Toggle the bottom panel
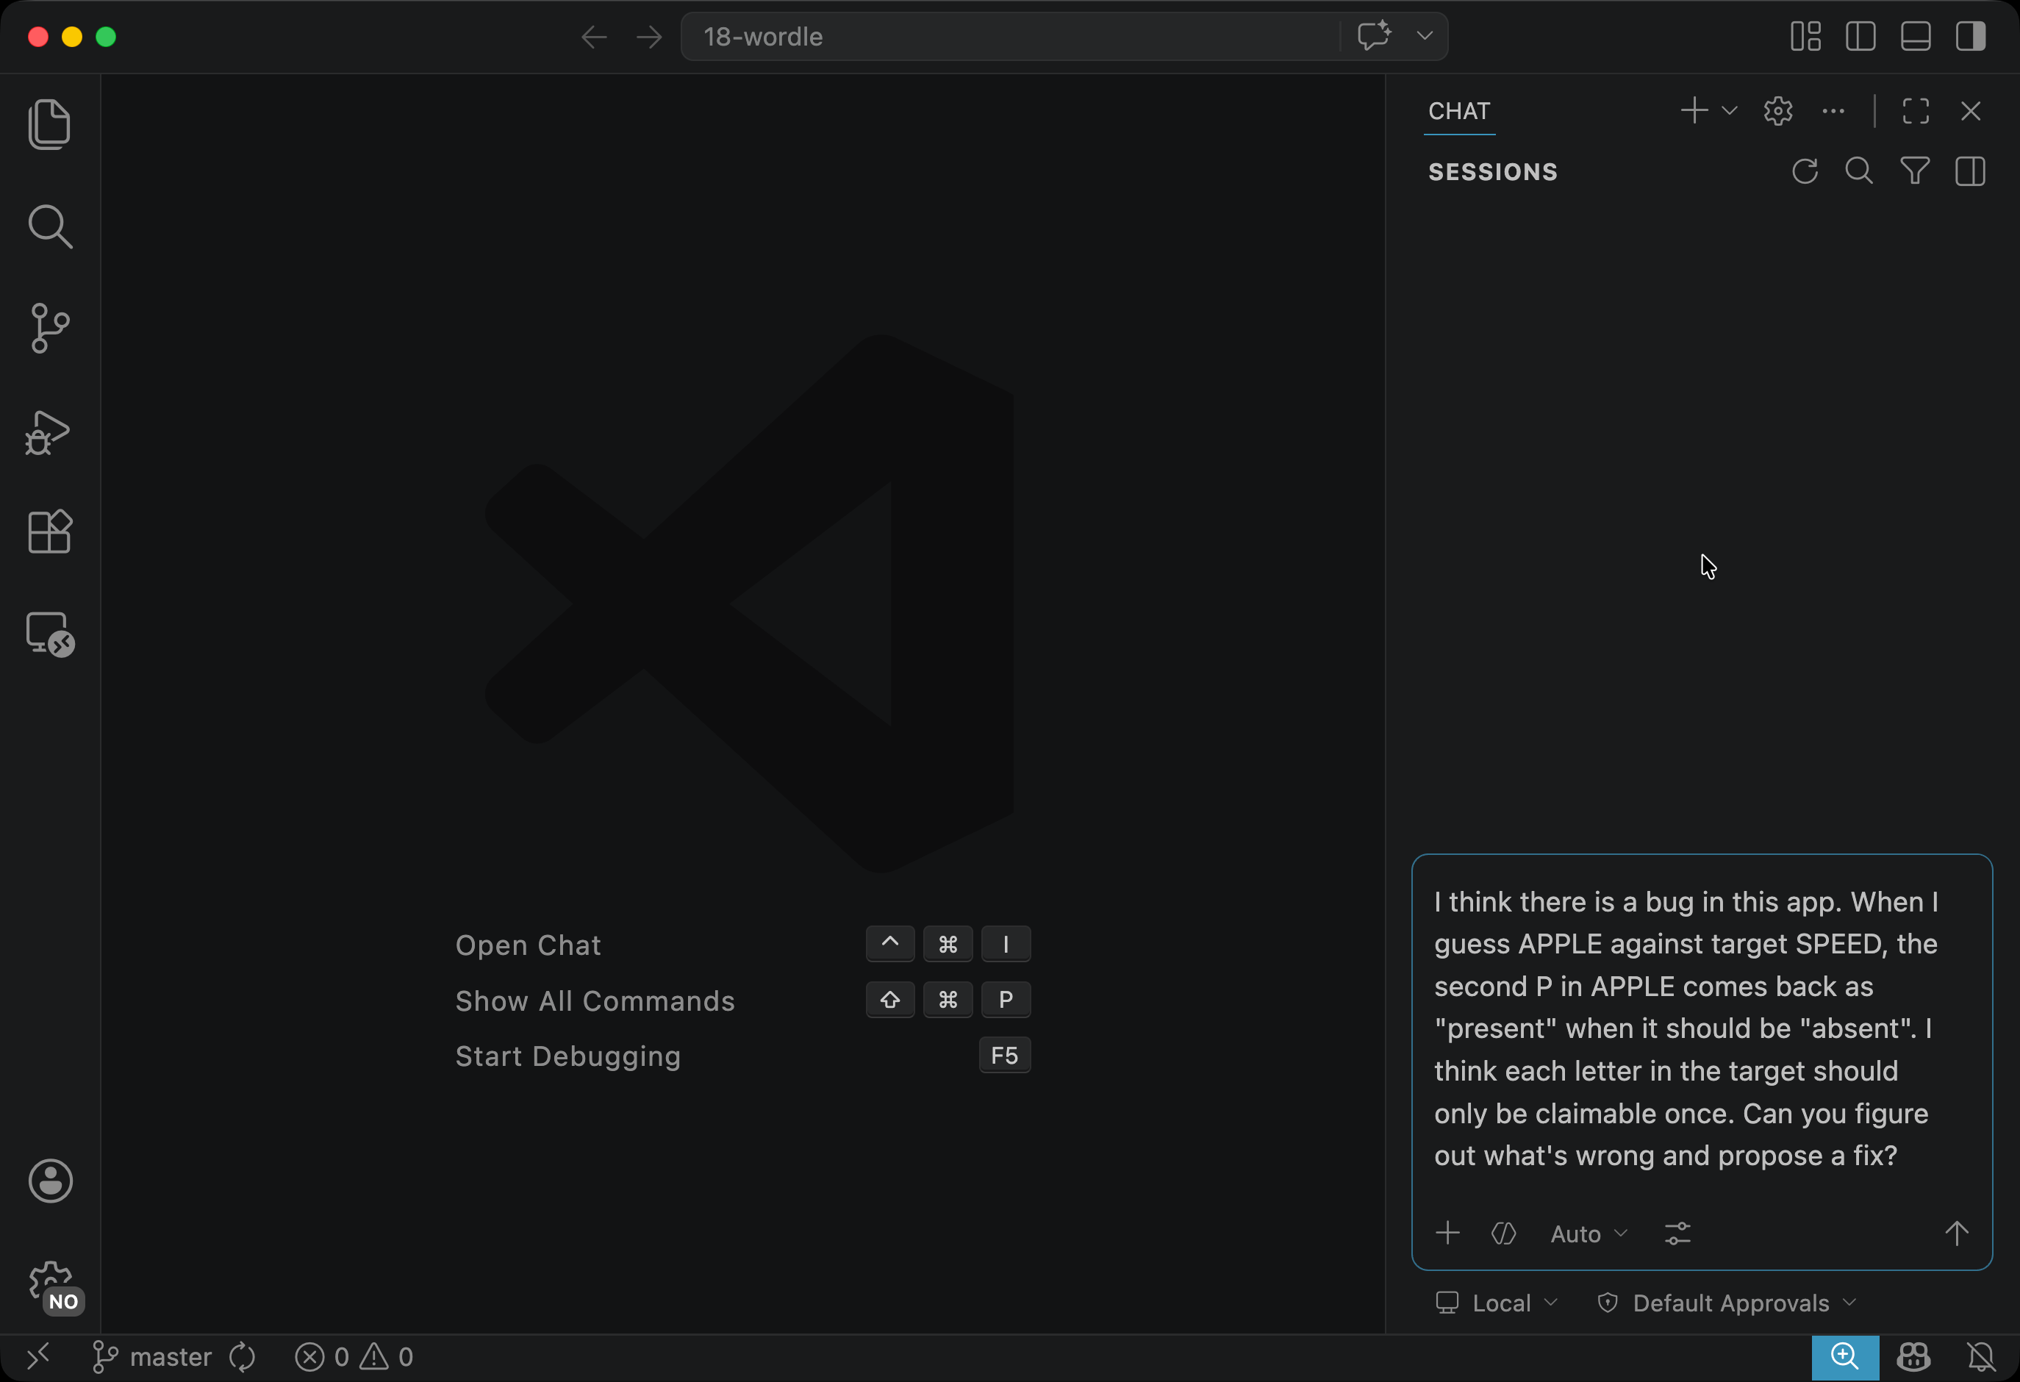 (1916, 37)
